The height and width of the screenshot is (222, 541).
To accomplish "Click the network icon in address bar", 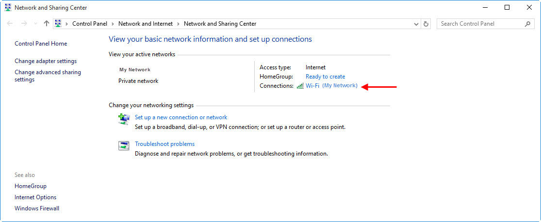I will (58, 24).
